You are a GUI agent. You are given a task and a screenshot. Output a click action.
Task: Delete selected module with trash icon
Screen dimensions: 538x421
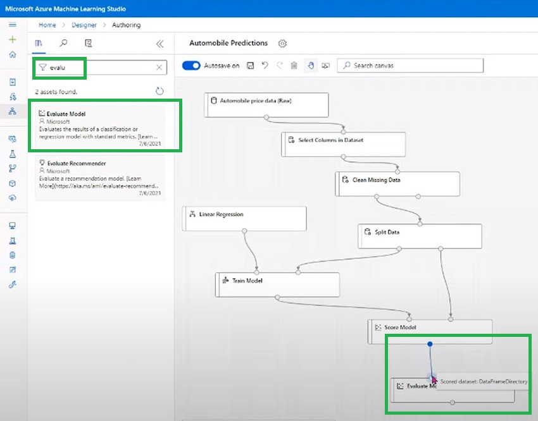click(294, 65)
